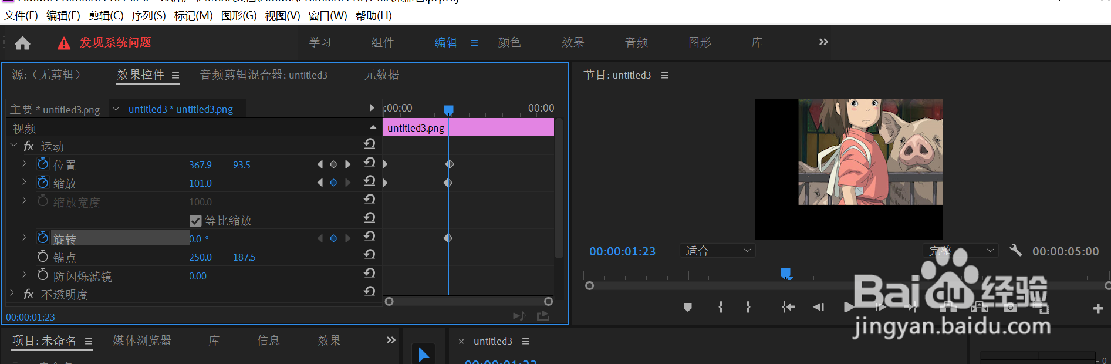The width and height of the screenshot is (1111, 364).
Task: Switch to the 音频剪辑混合器 tab
Action: (x=264, y=75)
